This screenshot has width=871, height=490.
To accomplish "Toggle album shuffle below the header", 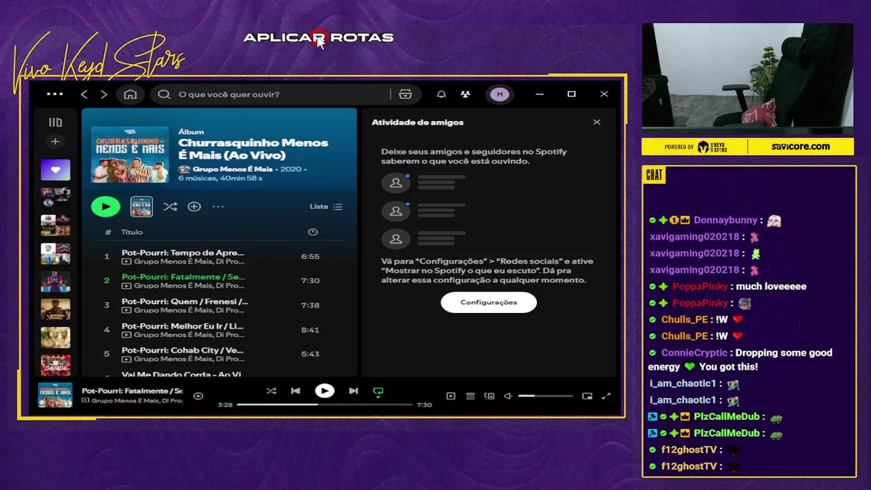I will (x=169, y=206).
